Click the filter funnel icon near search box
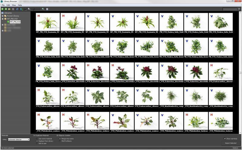 tap(239, 9)
